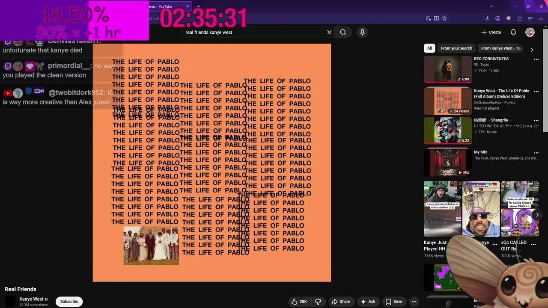Open Life Of Pablo Deluxe playlist thumbnail
The width and height of the screenshot is (548, 308).
pyautogui.click(x=447, y=101)
